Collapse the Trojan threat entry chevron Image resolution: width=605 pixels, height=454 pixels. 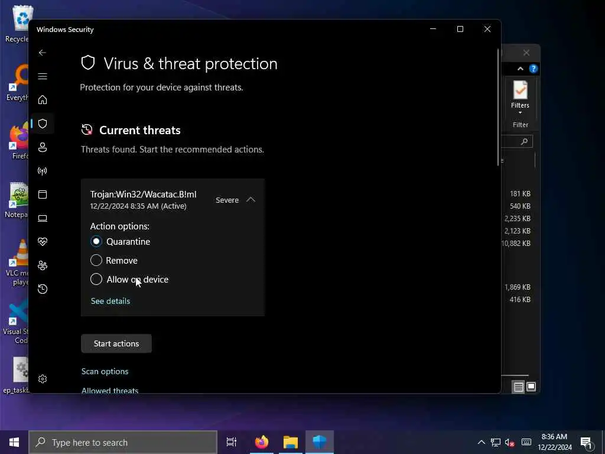(251, 200)
